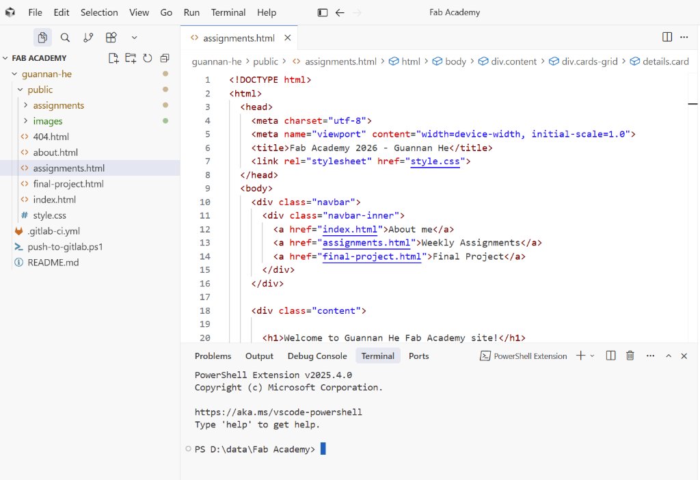Click the New Folder icon in Explorer
This screenshot has width=700, height=480.
(x=131, y=59)
